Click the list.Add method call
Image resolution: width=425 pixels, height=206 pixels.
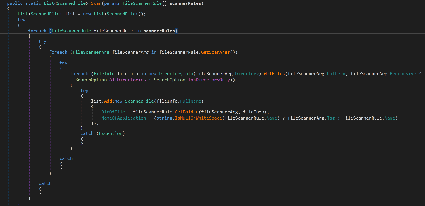pyautogui.click(x=108, y=101)
